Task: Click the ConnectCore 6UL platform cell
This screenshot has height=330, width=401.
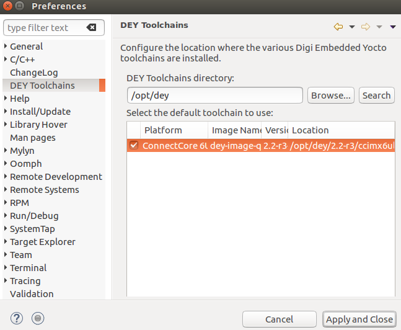Action: (175, 145)
